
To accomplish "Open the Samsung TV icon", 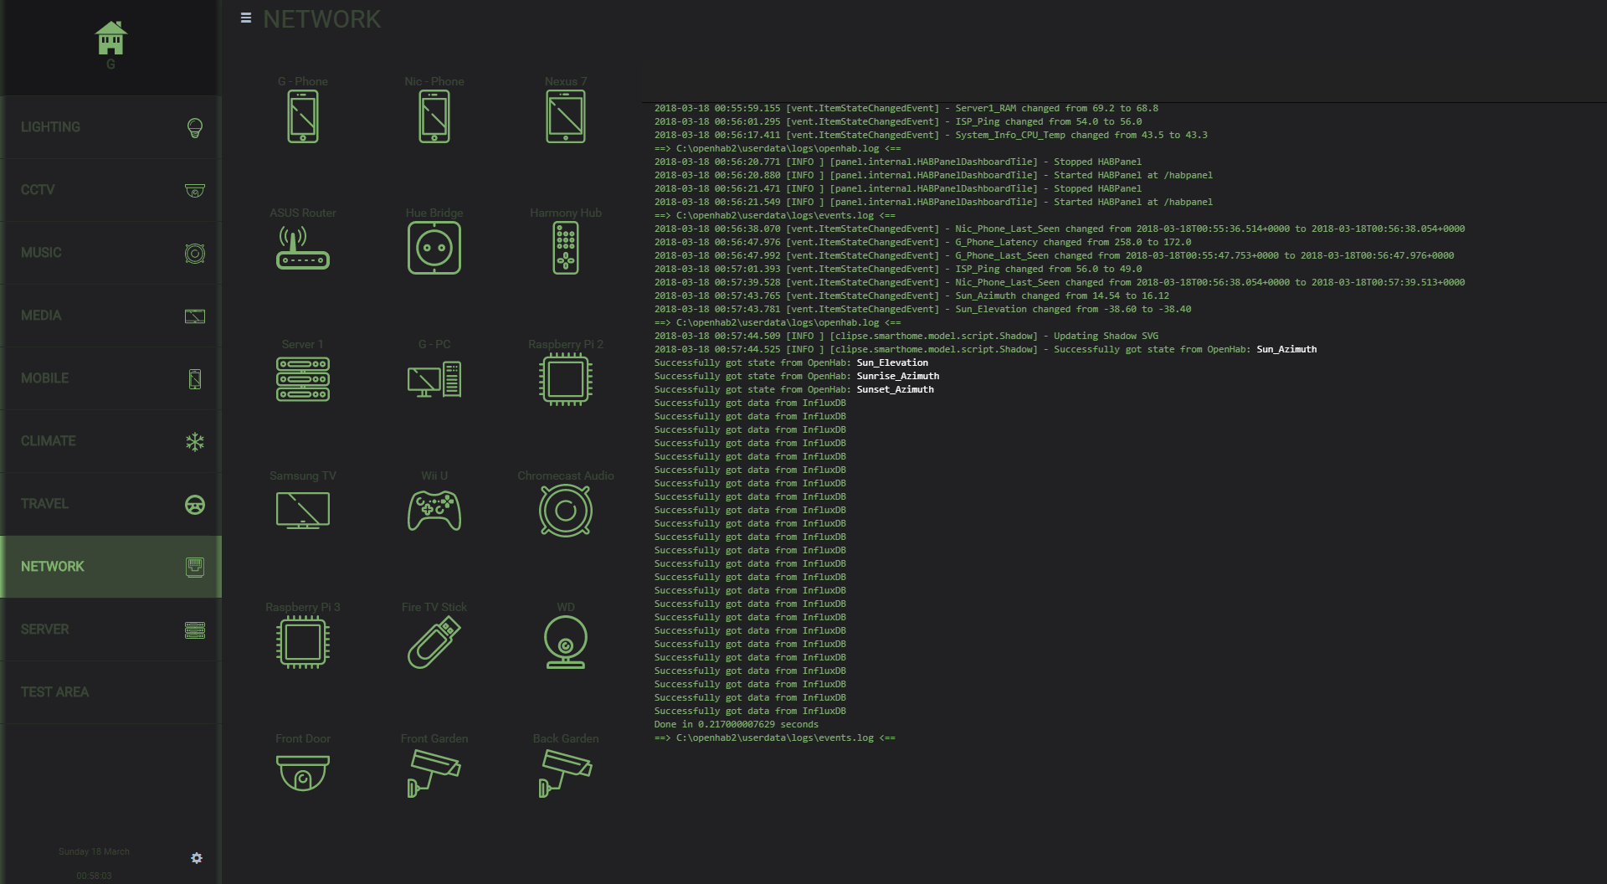I will point(302,511).
